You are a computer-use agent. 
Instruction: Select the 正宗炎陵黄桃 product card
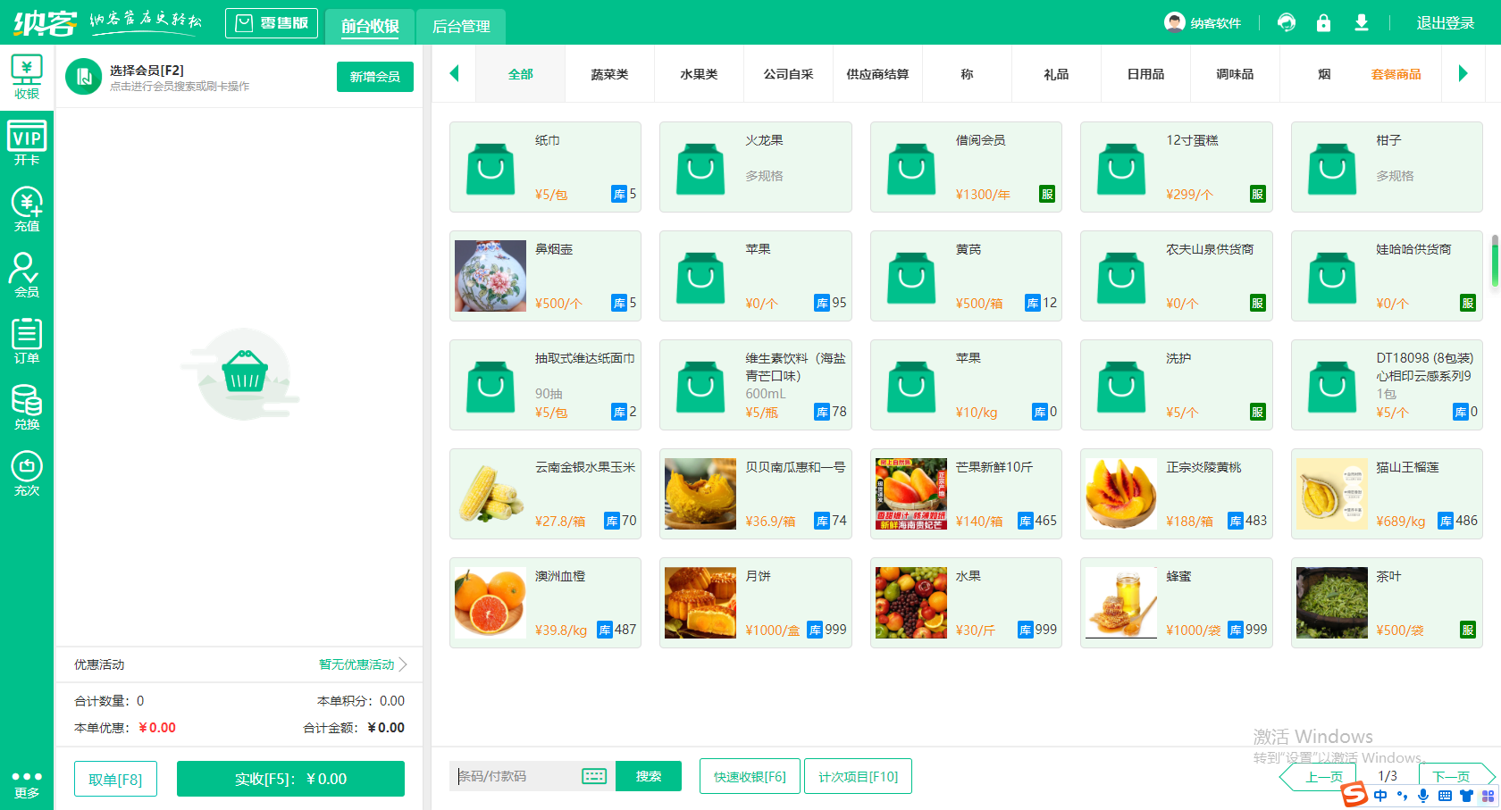pos(1177,494)
